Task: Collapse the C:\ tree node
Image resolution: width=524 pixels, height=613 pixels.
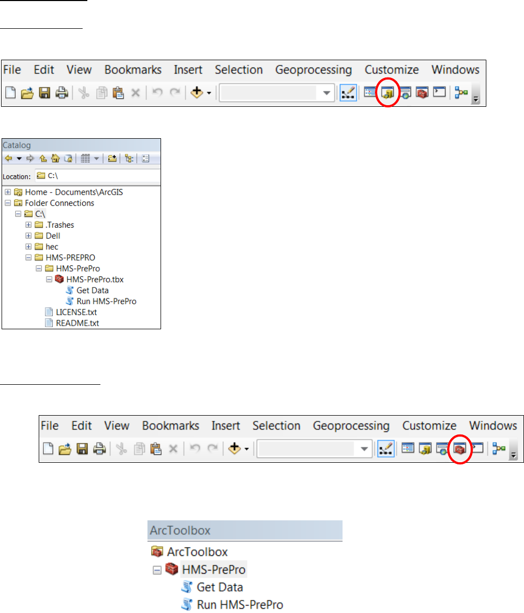Action: click(18, 214)
